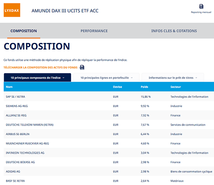This screenshot has height=185, width=214.
Task: Click the ADIDAS AG entry
Action: click(13, 171)
